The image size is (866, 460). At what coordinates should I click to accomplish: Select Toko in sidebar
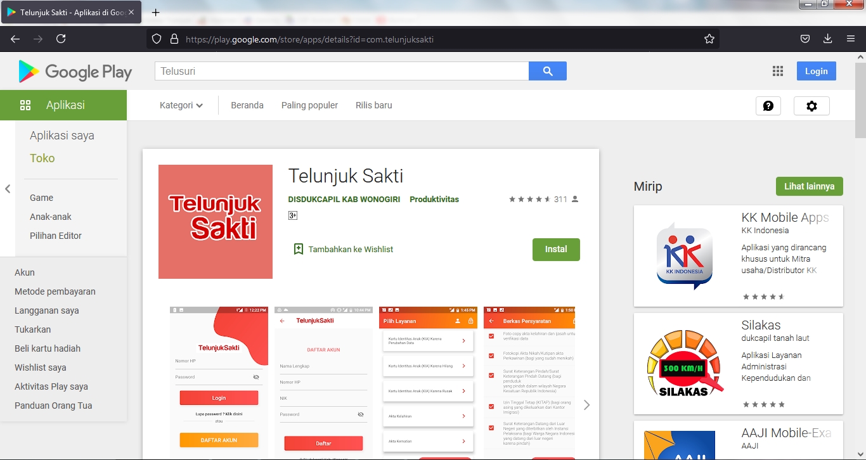[x=42, y=158]
